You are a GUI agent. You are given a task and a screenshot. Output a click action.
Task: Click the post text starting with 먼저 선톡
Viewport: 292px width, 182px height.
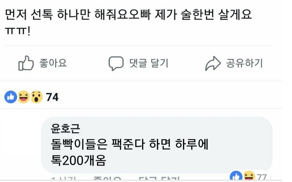point(128,15)
